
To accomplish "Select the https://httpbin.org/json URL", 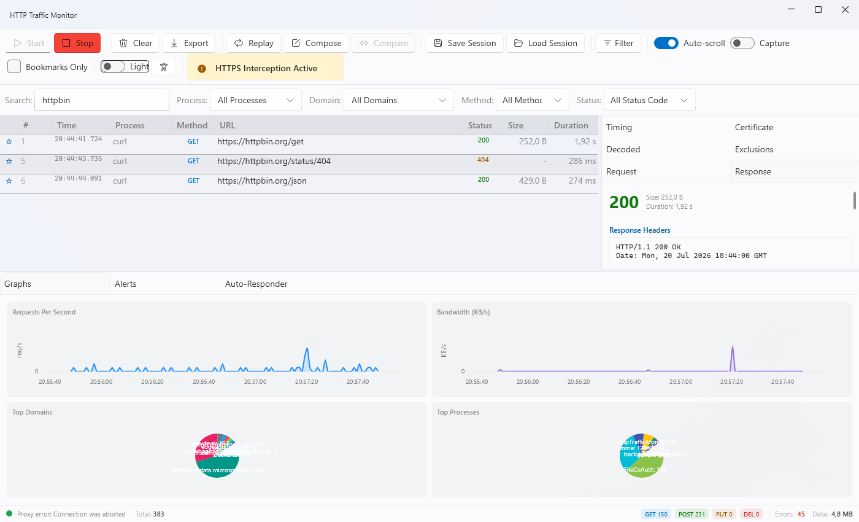I will pyautogui.click(x=262, y=181).
